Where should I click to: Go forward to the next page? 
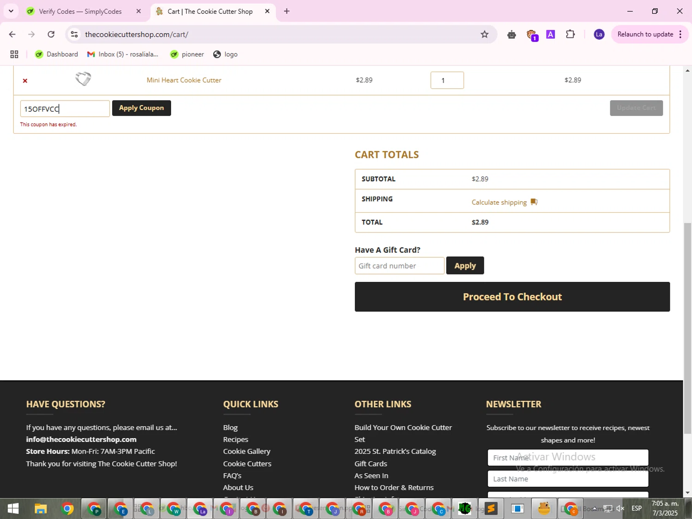coord(31,34)
